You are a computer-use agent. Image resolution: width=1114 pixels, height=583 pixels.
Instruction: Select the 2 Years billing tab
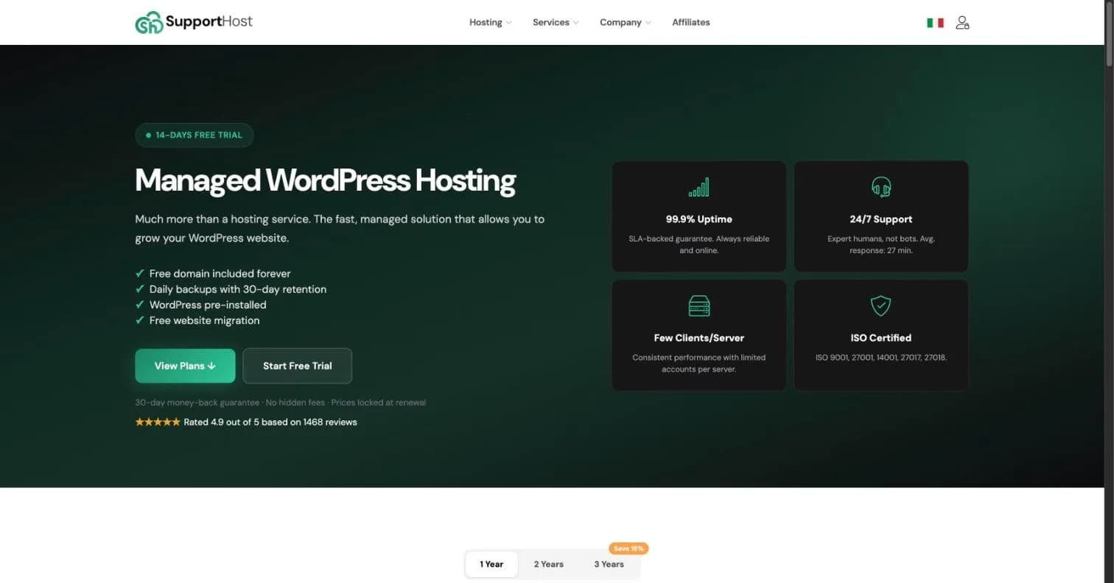(x=549, y=564)
